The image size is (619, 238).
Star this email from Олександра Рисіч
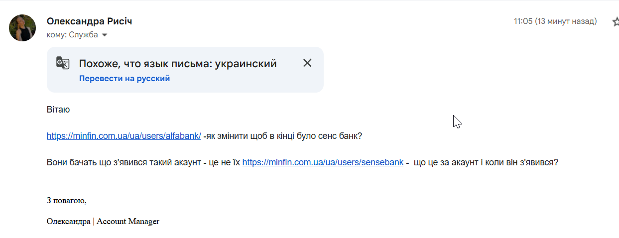coord(615,21)
